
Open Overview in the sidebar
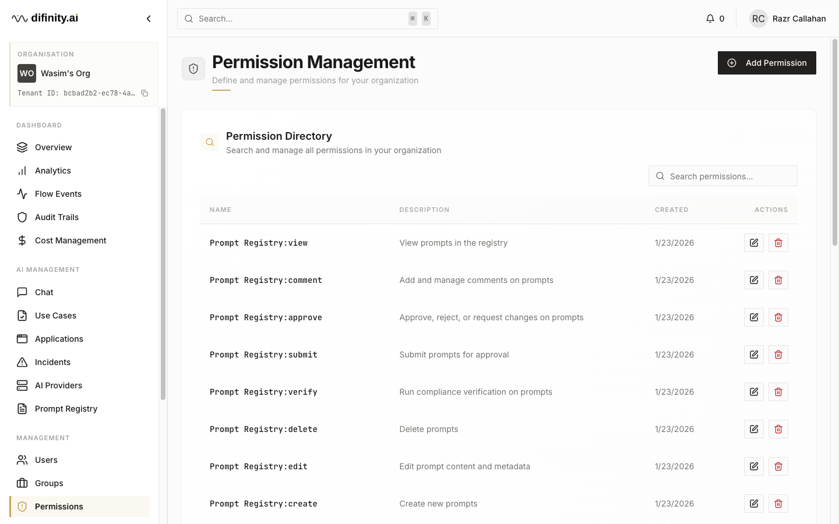(79, 147)
